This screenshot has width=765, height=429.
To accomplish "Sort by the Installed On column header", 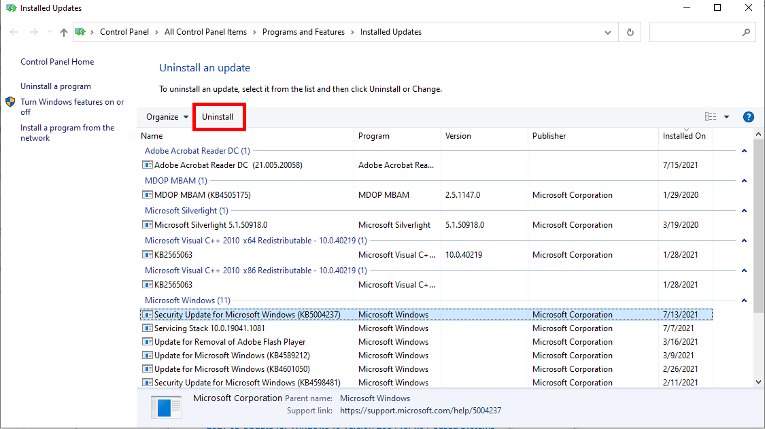I will tap(685, 136).
